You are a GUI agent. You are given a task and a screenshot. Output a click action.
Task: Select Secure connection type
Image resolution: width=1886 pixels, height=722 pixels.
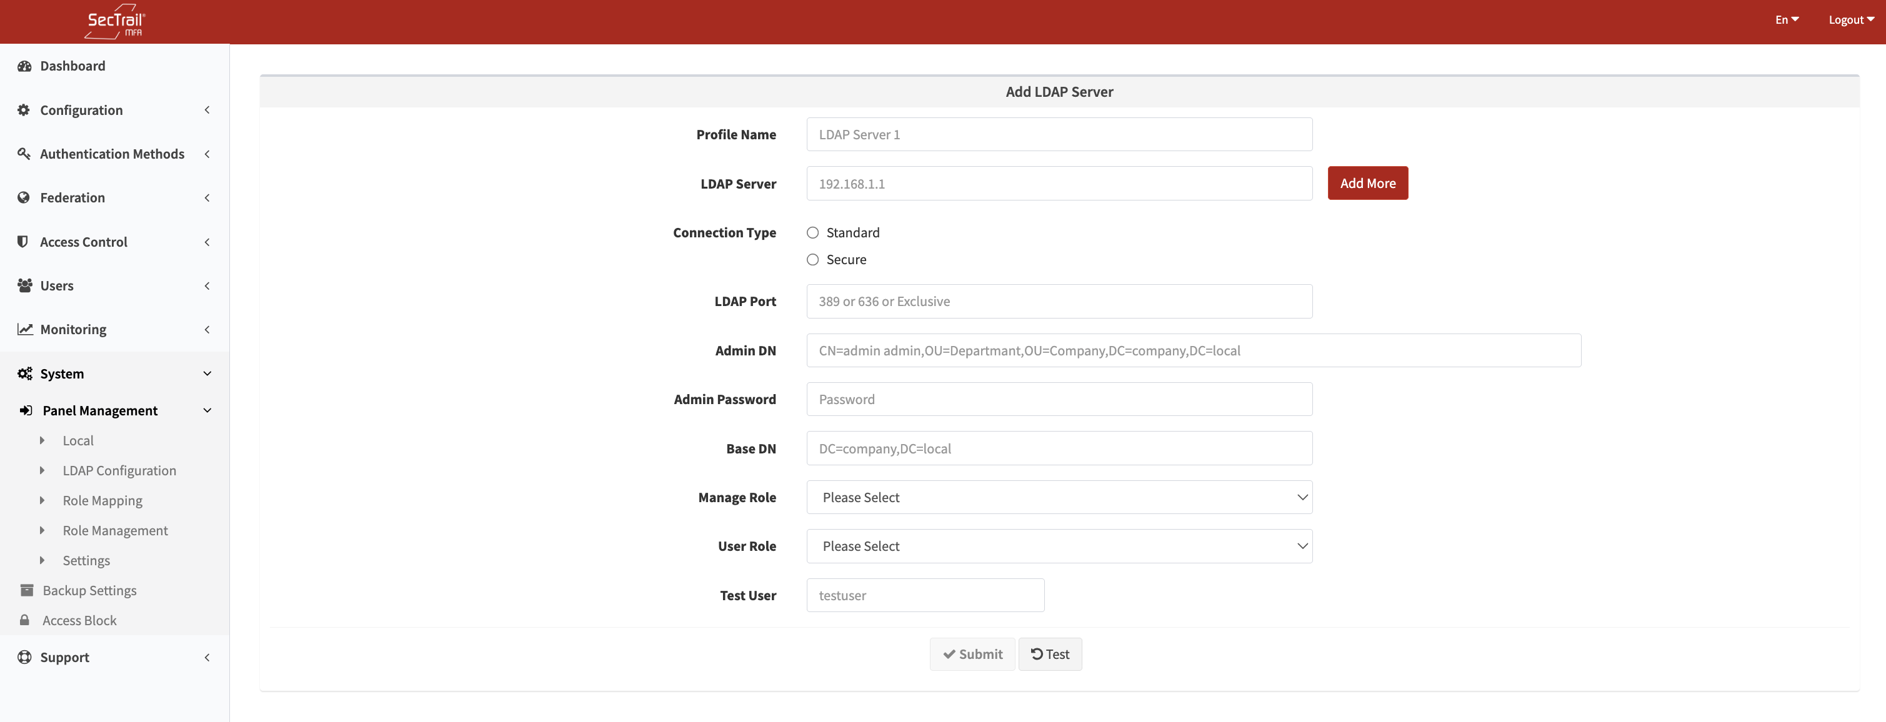(812, 259)
